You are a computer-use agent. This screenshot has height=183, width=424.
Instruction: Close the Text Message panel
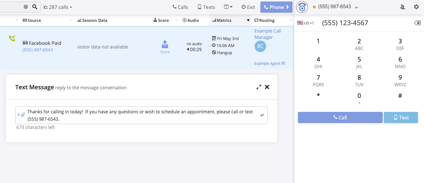(267, 87)
